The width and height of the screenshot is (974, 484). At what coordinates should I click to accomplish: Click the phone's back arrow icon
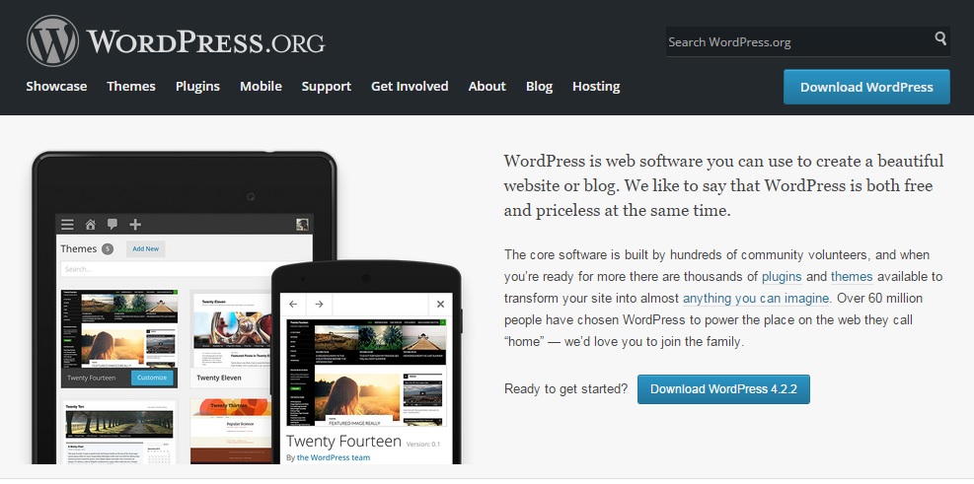pyautogui.click(x=293, y=304)
